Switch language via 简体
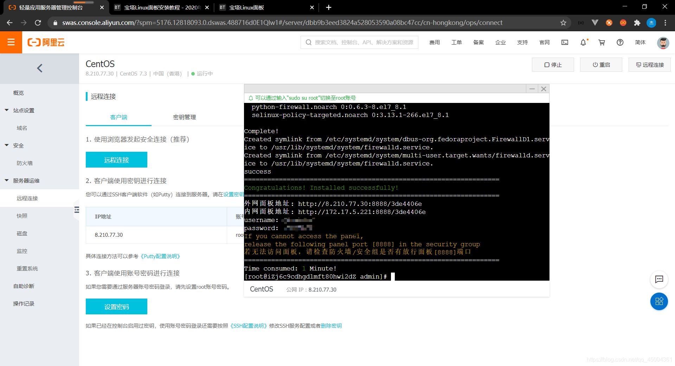The height and width of the screenshot is (366, 675). [x=640, y=43]
